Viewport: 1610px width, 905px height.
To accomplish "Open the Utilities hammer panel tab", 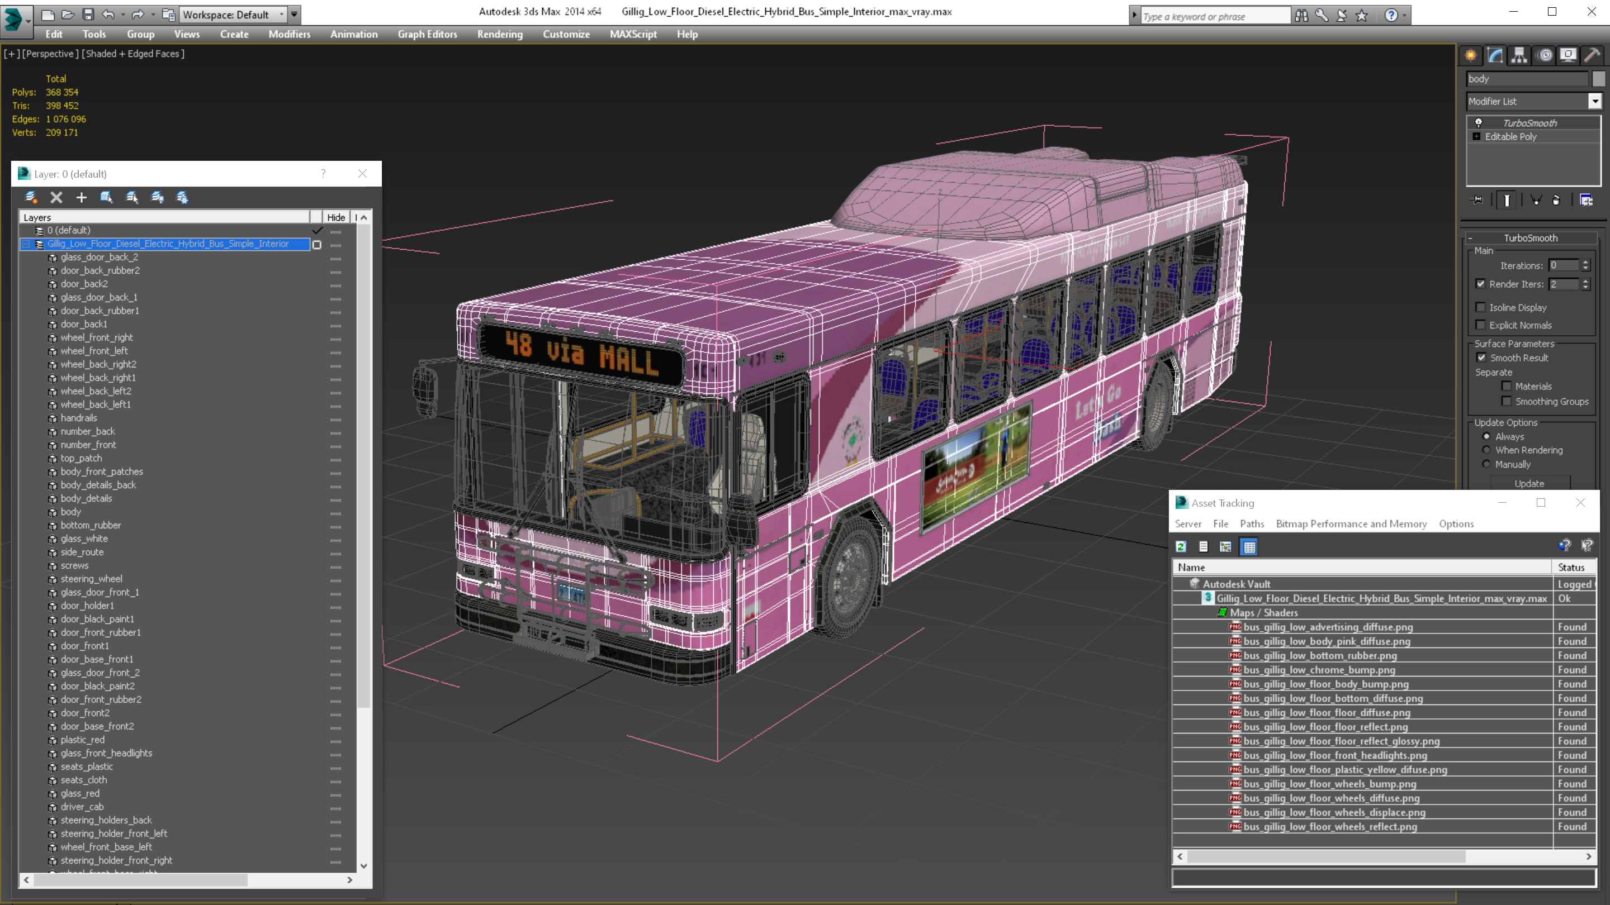I will pyautogui.click(x=1593, y=56).
